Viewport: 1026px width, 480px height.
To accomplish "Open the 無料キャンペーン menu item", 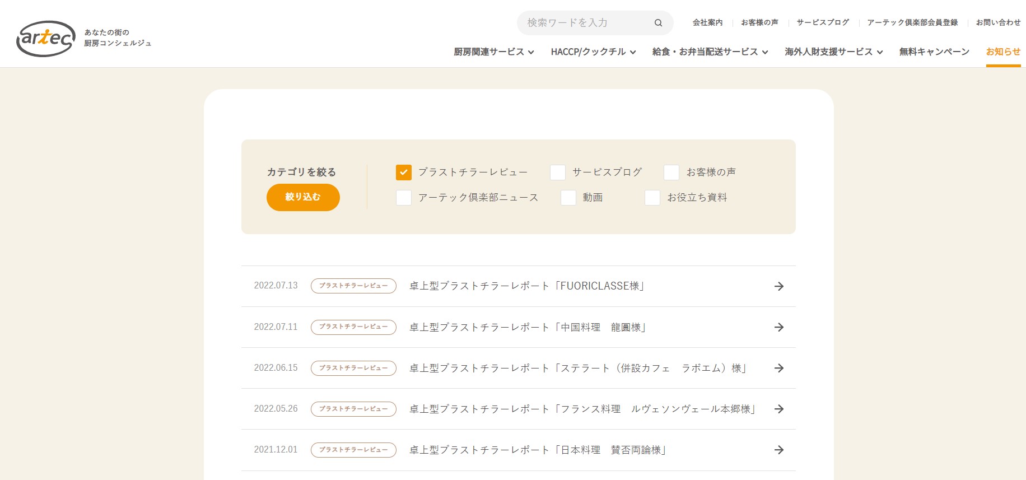I will [934, 52].
